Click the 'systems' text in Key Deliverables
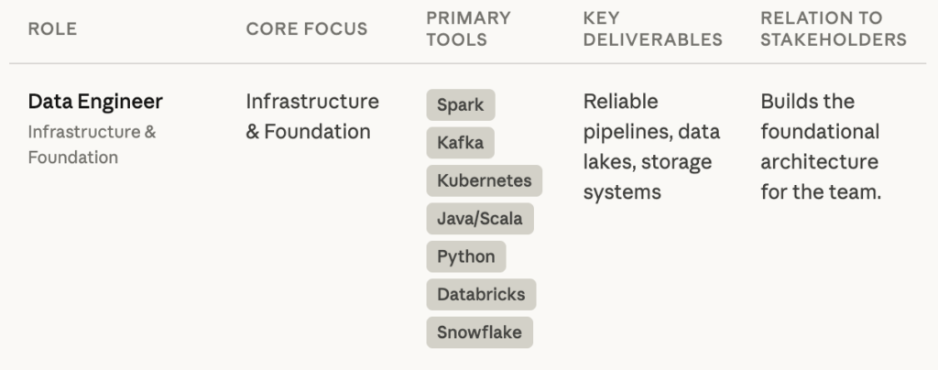938x370 pixels. [x=622, y=193]
